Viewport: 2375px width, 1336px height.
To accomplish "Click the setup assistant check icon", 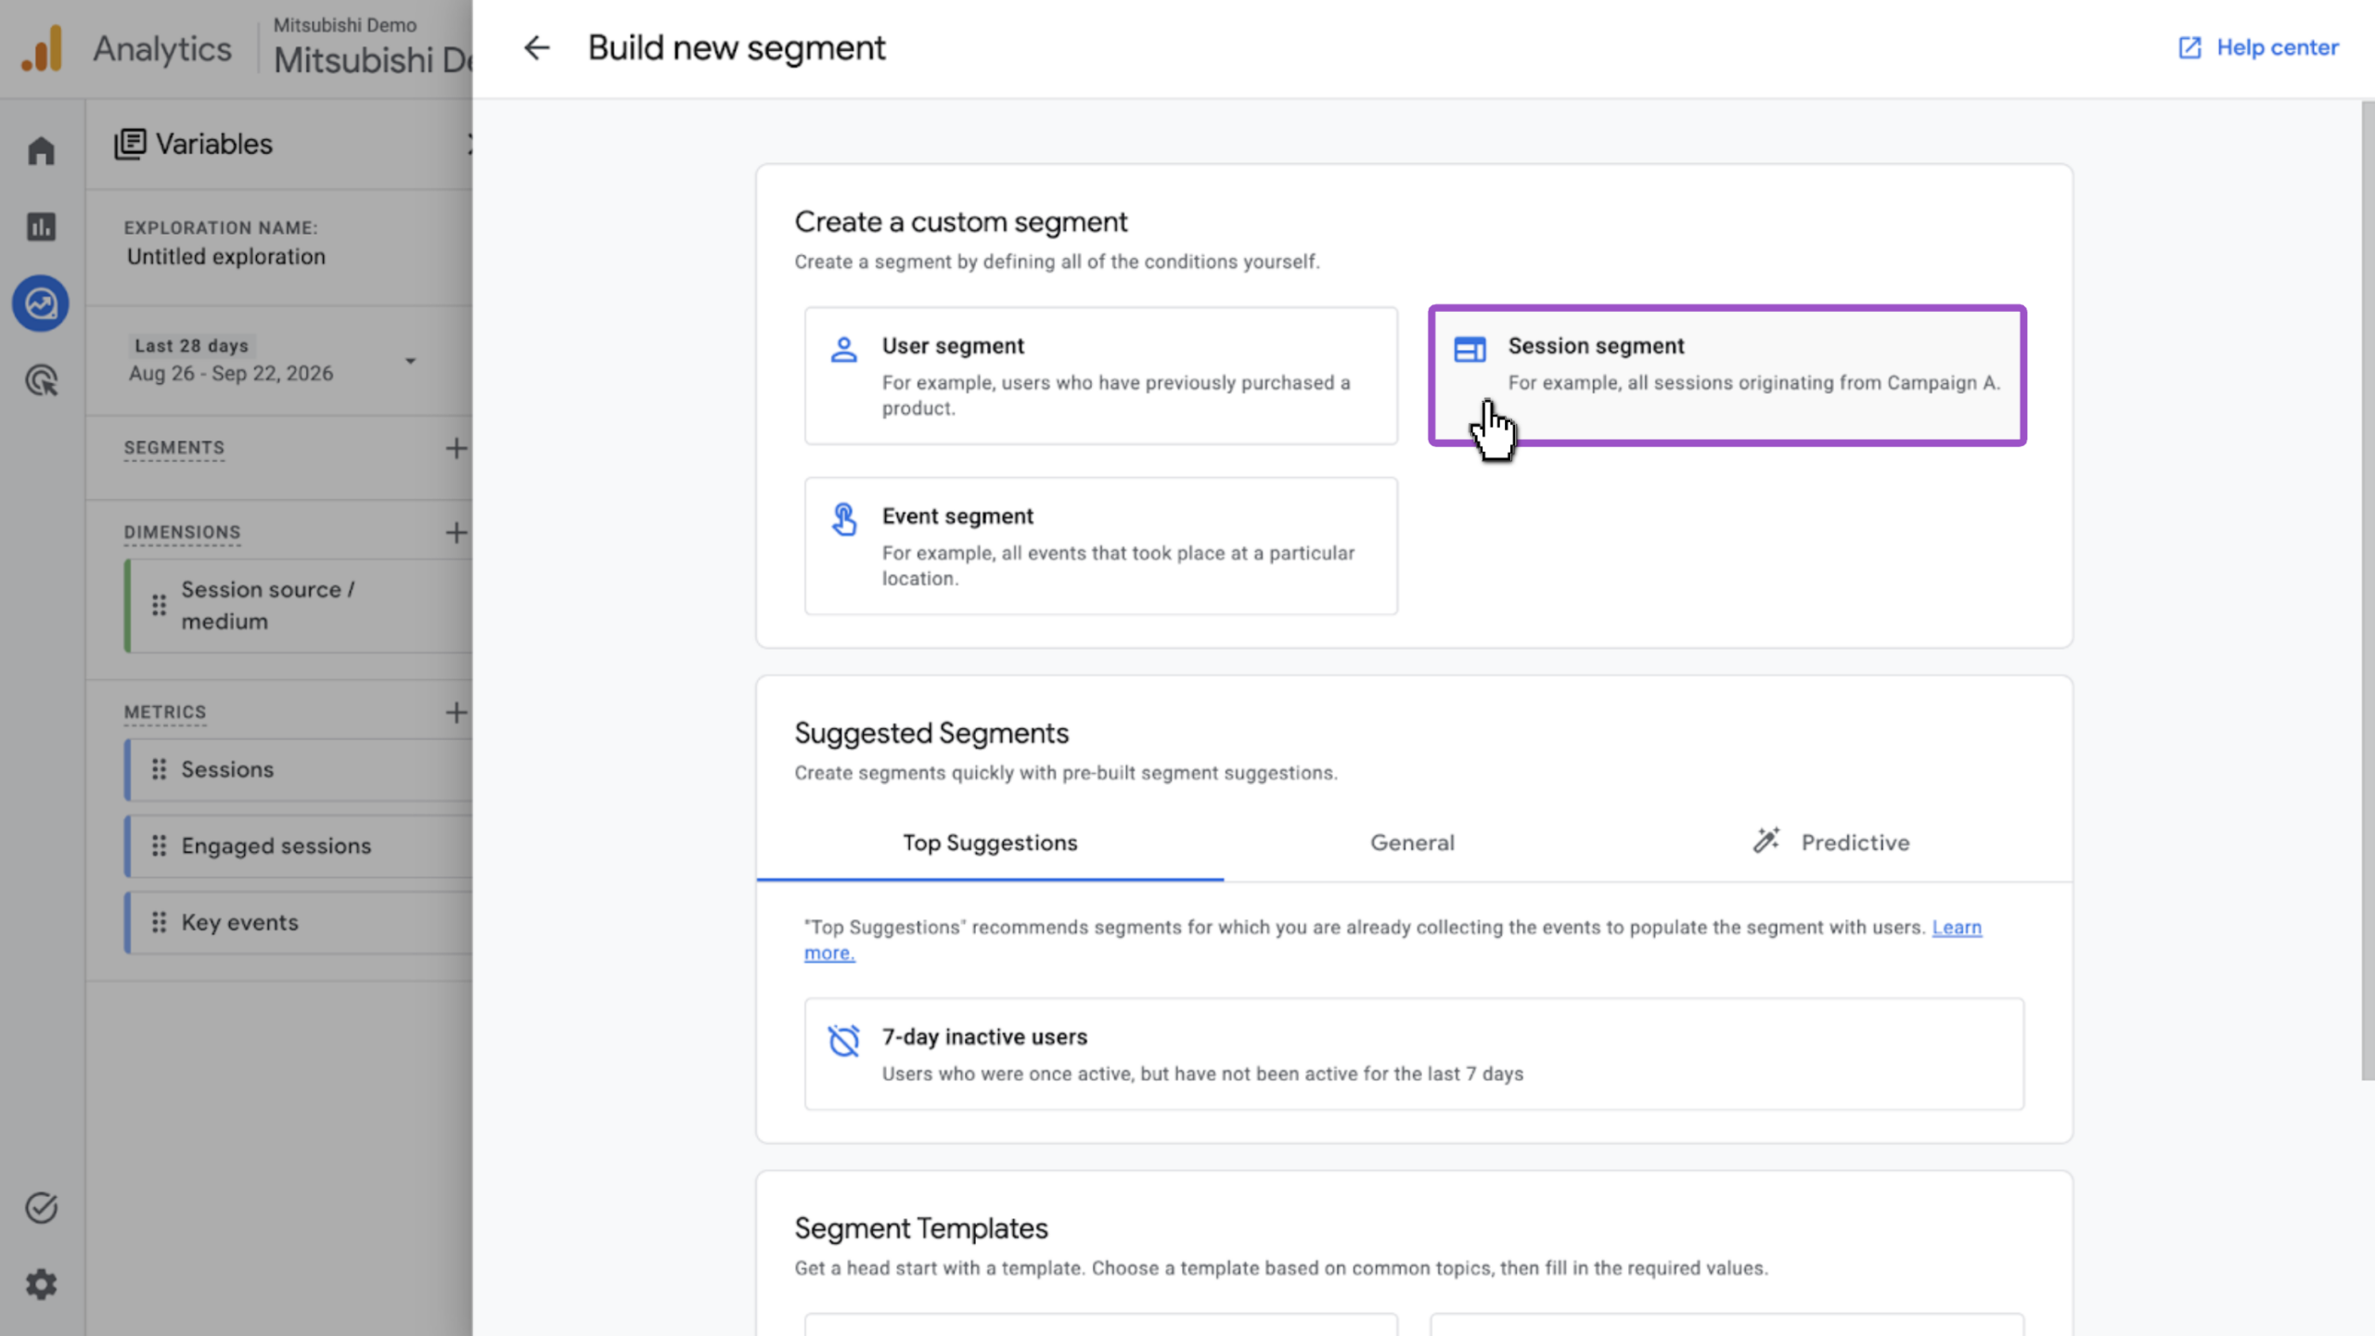I will 41,1208.
